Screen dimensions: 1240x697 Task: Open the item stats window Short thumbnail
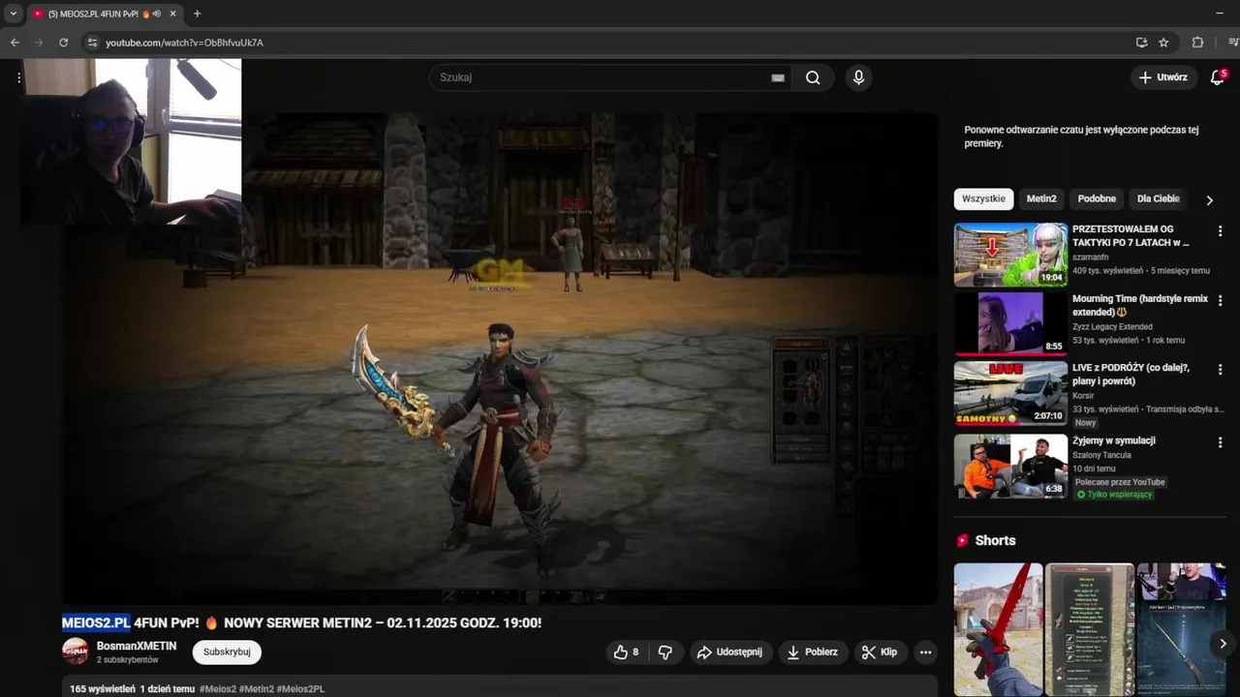pos(1090,629)
